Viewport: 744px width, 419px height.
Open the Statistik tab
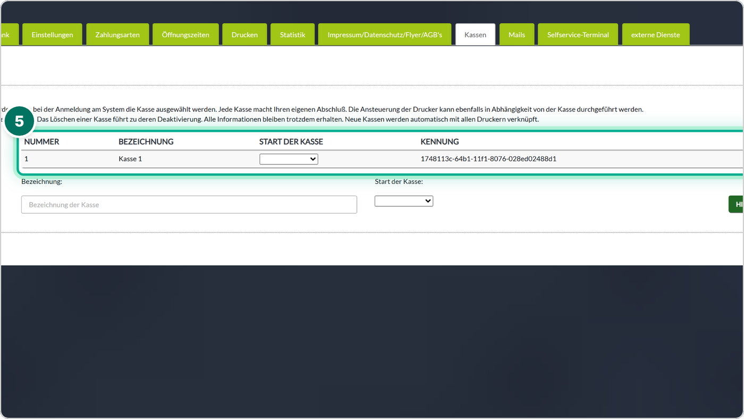(x=292, y=35)
